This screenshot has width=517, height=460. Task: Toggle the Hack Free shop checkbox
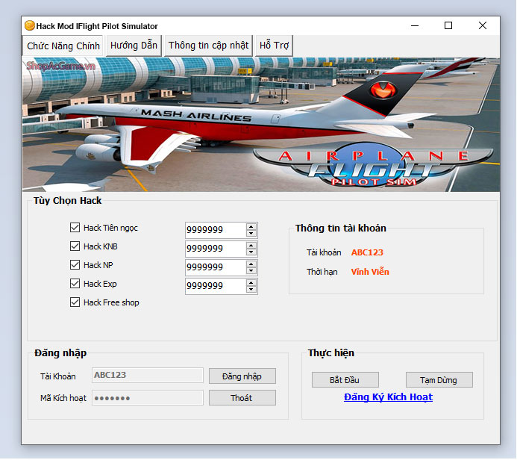[x=75, y=302]
